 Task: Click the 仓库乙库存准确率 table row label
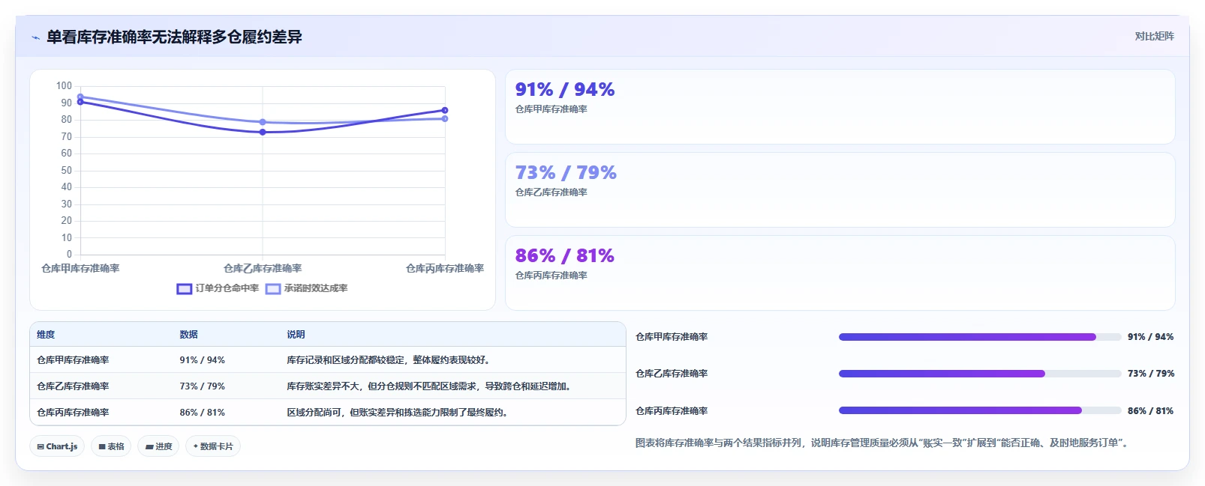pos(73,386)
